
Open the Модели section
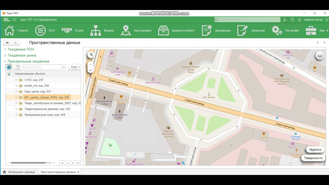(x=102, y=31)
